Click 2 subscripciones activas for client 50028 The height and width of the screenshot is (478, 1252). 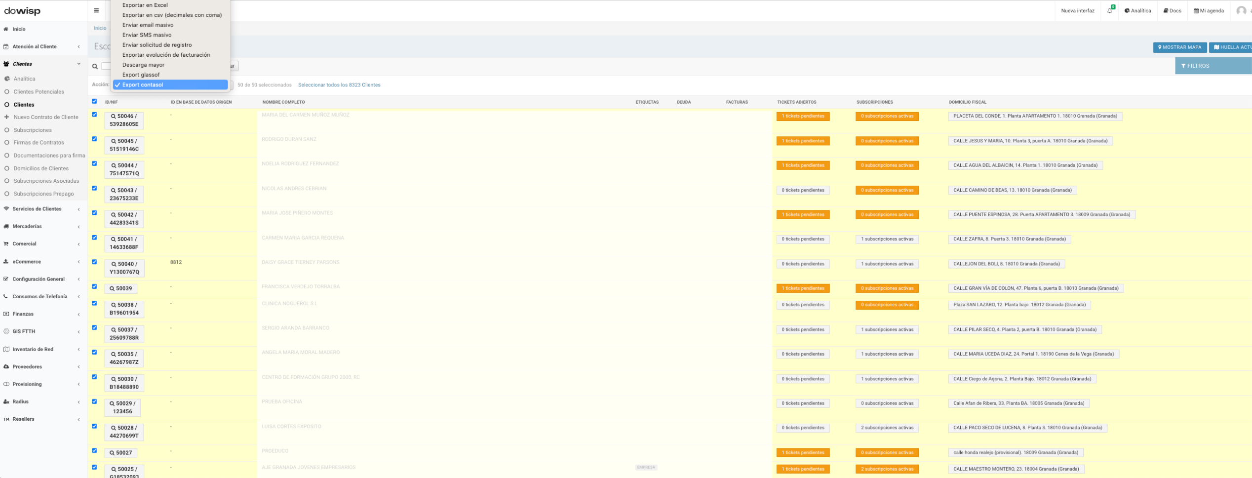tap(887, 428)
